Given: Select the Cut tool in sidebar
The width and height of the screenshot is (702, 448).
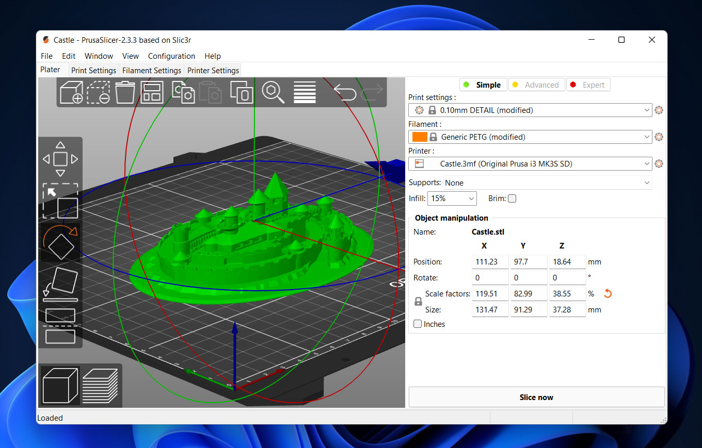Looking at the screenshot, I should [60, 326].
